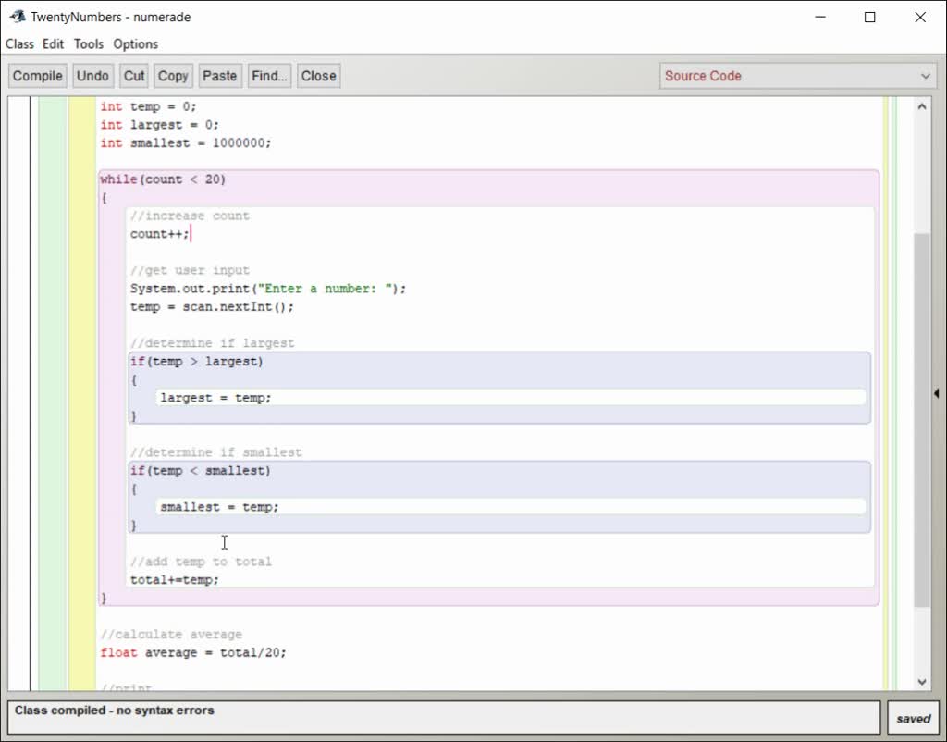Viewport: 947px width, 742px height.
Task: Click the BlueJ app icon in title bar
Action: pyautogui.click(x=17, y=17)
